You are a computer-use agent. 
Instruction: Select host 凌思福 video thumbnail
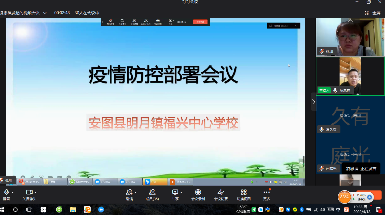click(350, 76)
